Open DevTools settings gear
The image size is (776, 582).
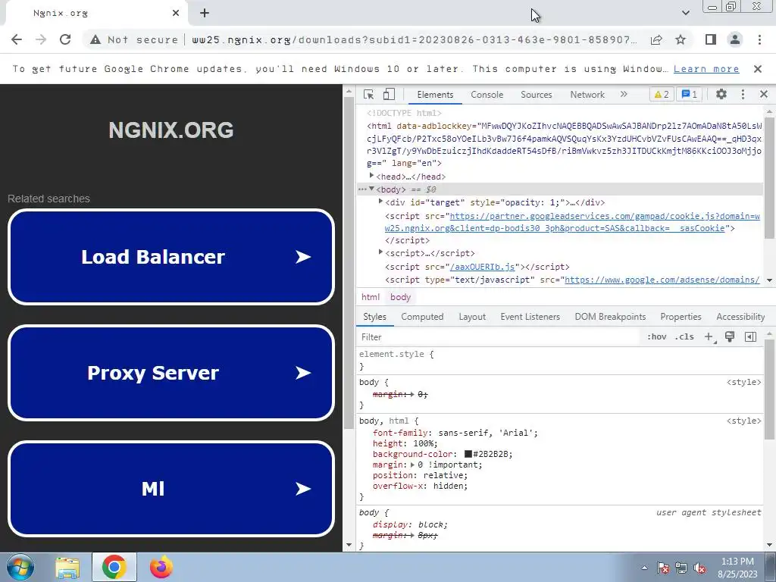(x=721, y=94)
